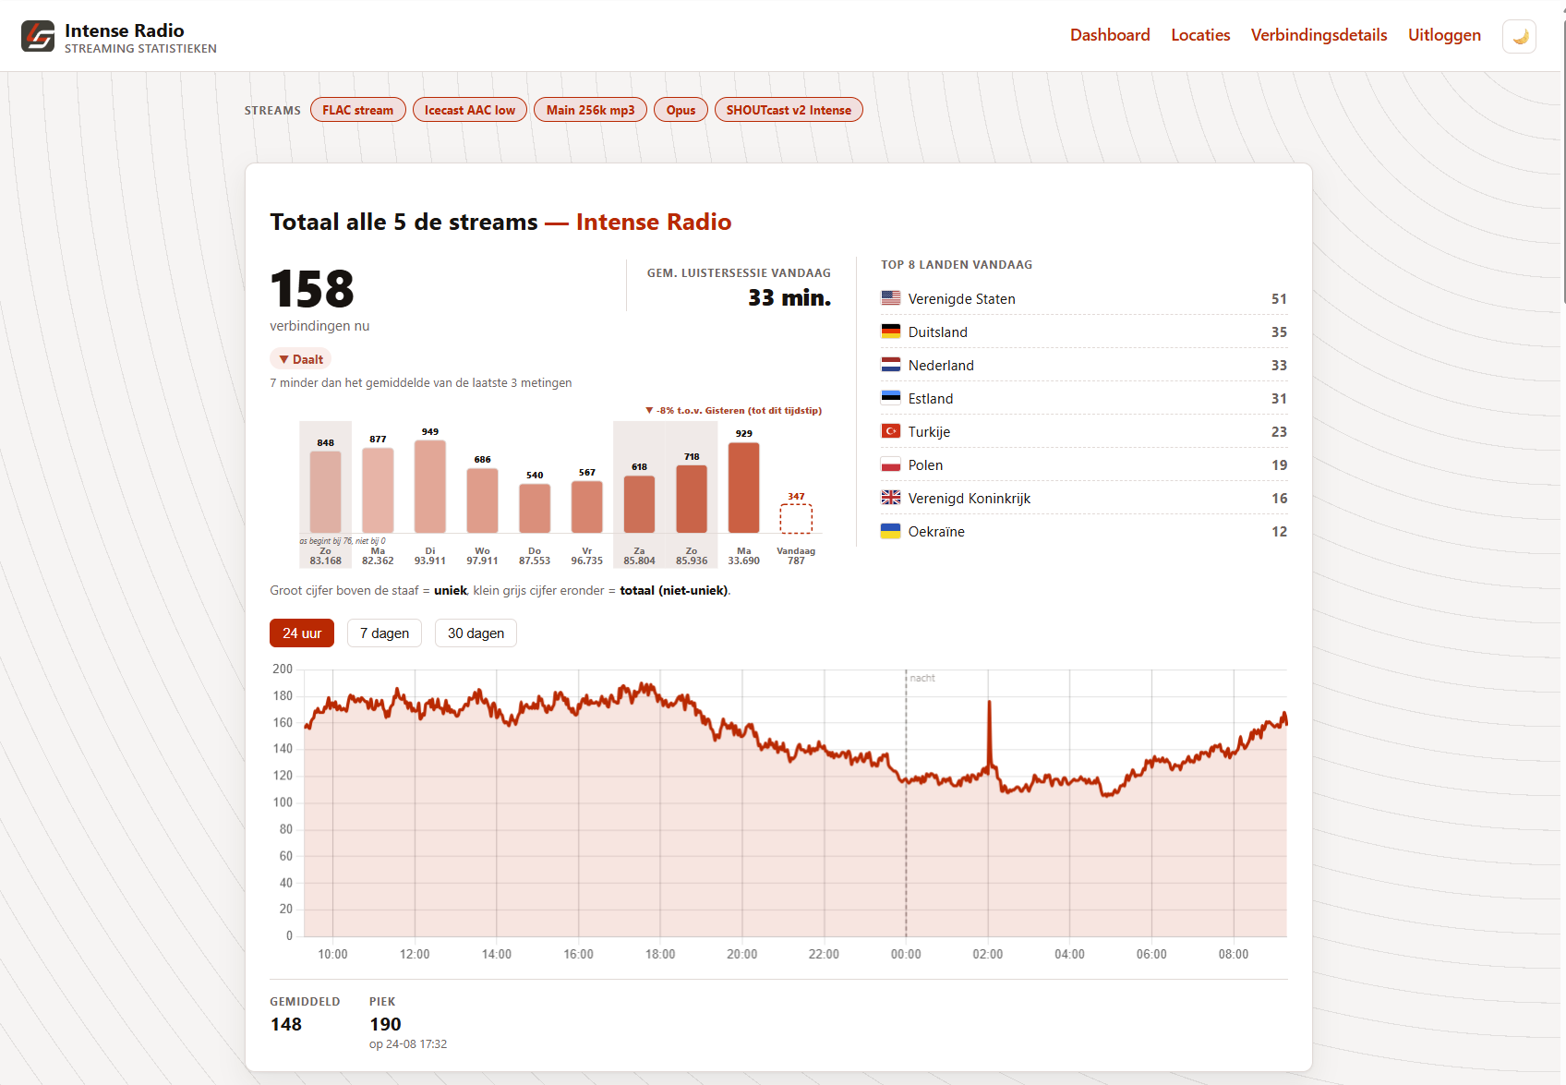Click the piek timestamp 'op 24-08 17:32'
Screen dimensions: 1566x1085
click(x=408, y=1044)
